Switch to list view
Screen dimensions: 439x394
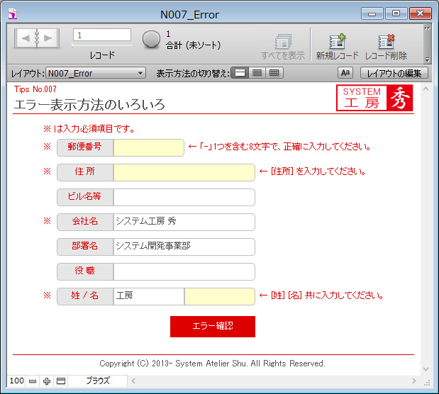pyautogui.click(x=257, y=73)
